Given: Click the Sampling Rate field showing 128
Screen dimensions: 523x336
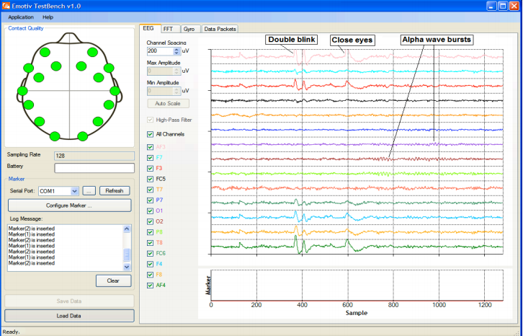Looking at the screenshot, I should pyautogui.click(x=94, y=156).
